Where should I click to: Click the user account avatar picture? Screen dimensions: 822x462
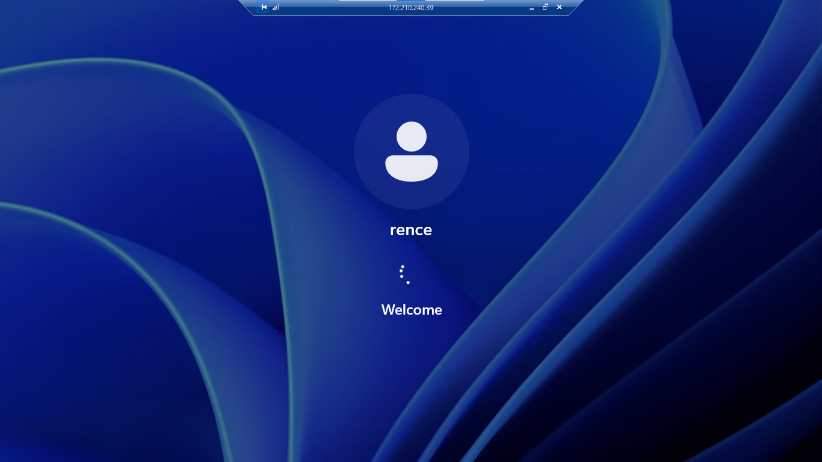click(412, 152)
